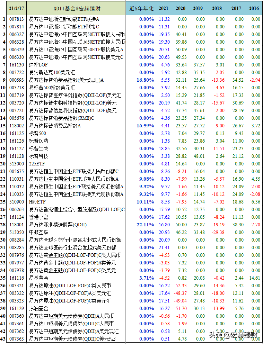The image size is (263, 344).
Task: Select the 近5年年化 column header
Action: click(141, 8)
